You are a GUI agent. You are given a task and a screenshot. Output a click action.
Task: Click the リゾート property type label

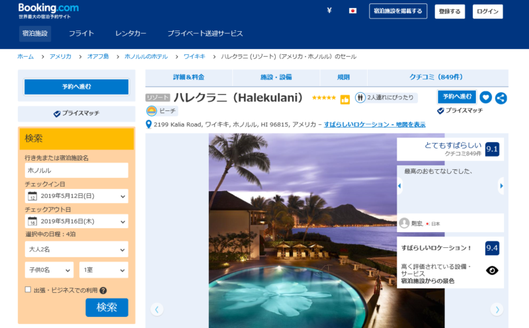(x=157, y=97)
